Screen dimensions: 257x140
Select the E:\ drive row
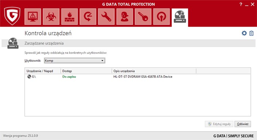[x=138, y=77]
